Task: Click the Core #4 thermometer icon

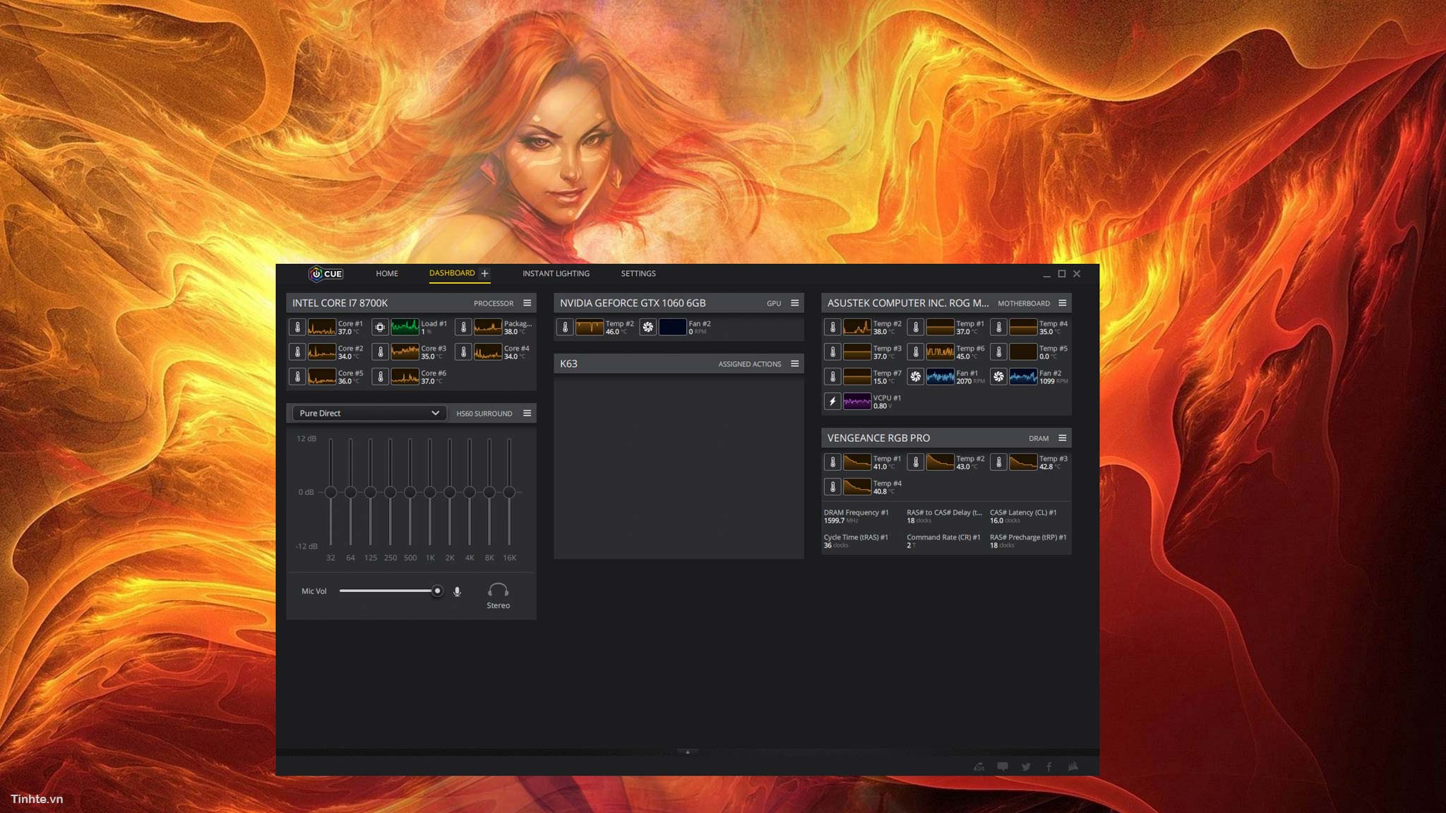Action: (x=463, y=352)
